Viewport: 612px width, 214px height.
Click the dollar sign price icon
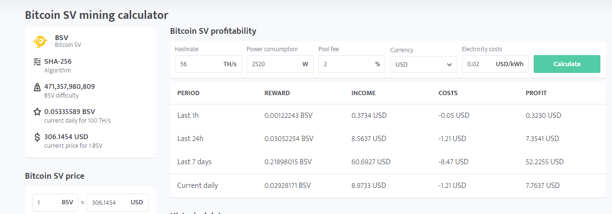click(37, 137)
